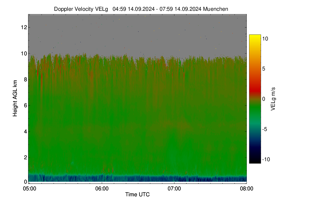Click the 08:00 time axis label
Viewport: 324px width, 216px height.
coord(247,188)
